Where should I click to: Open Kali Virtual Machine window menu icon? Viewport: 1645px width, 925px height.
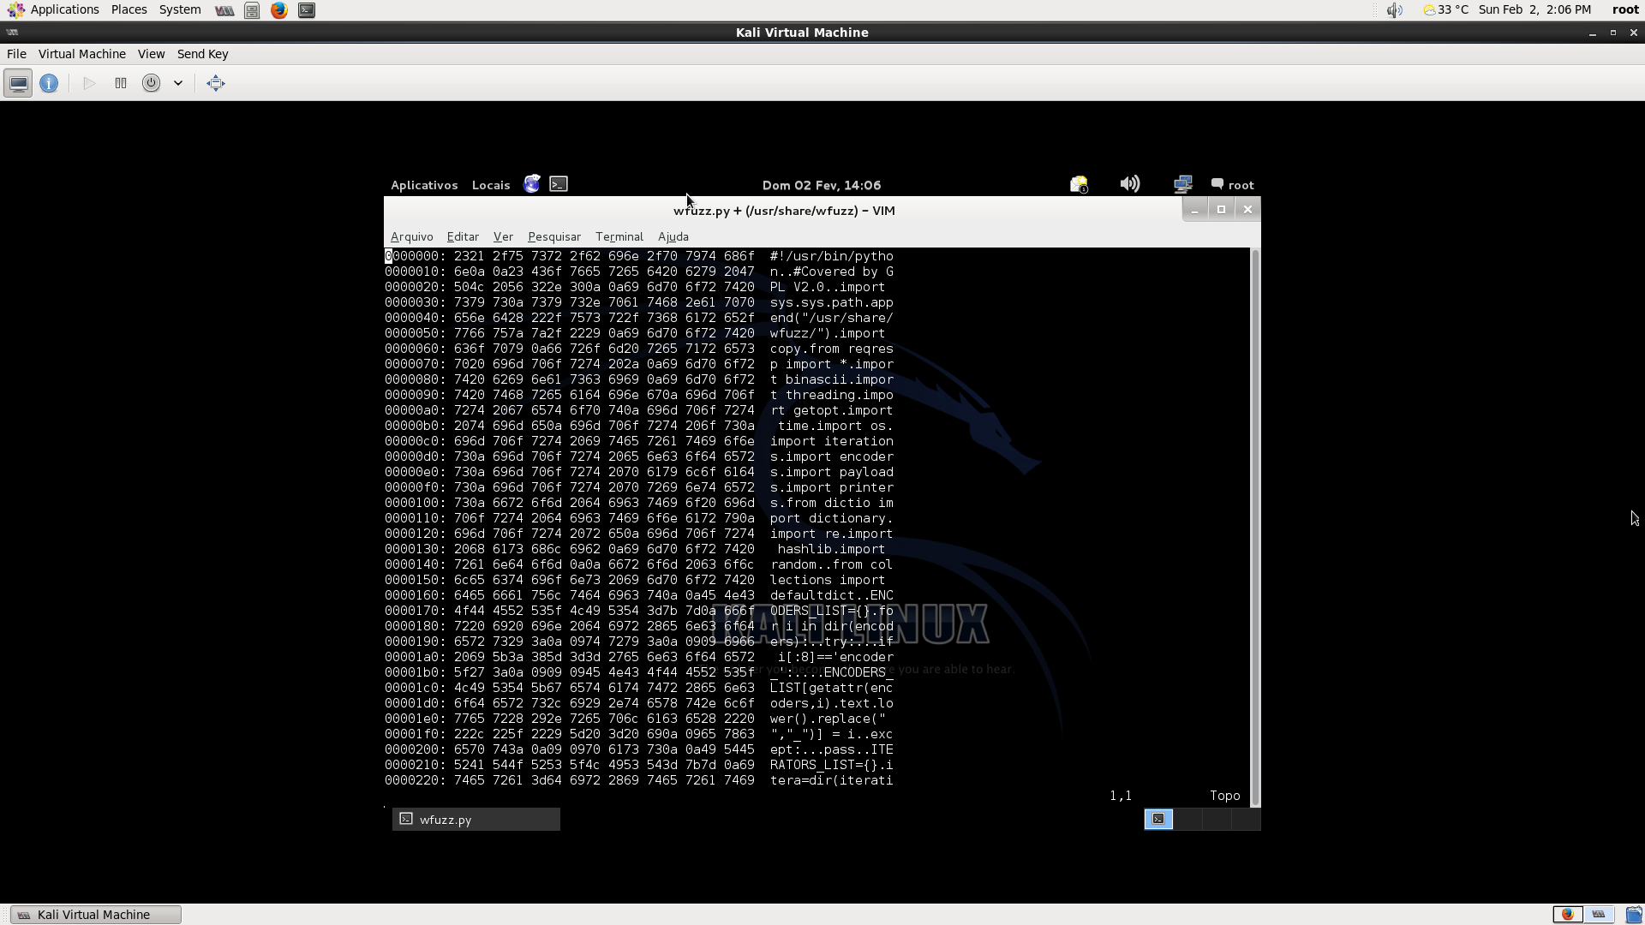[12, 33]
